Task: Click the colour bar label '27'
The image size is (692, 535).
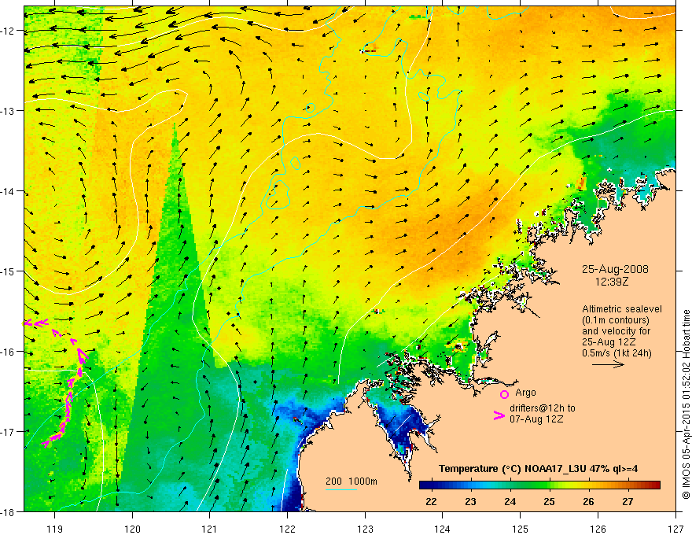Action: click(628, 502)
